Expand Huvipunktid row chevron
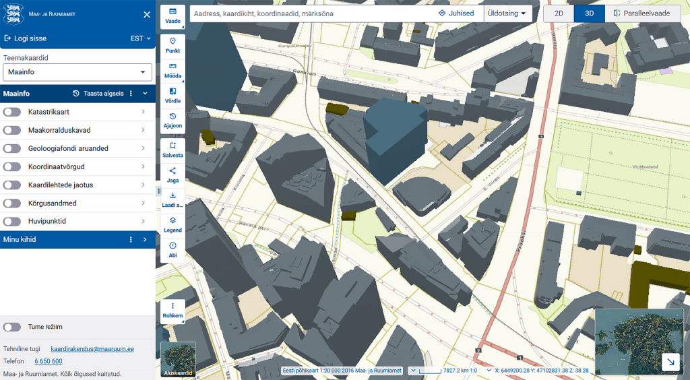The height and width of the screenshot is (380, 690). (143, 221)
